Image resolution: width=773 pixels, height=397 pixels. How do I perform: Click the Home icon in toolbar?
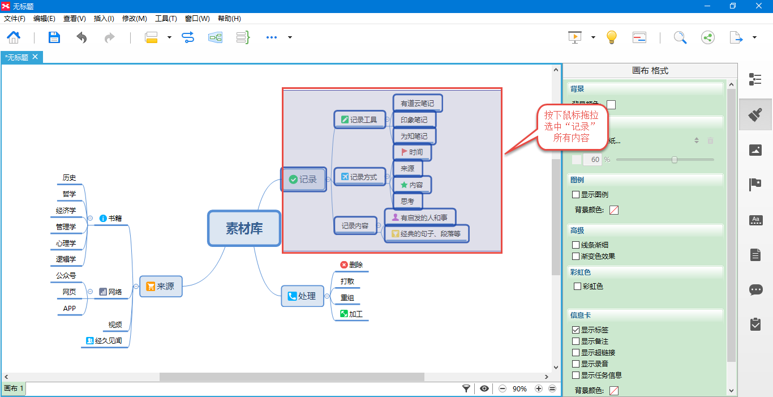point(14,37)
